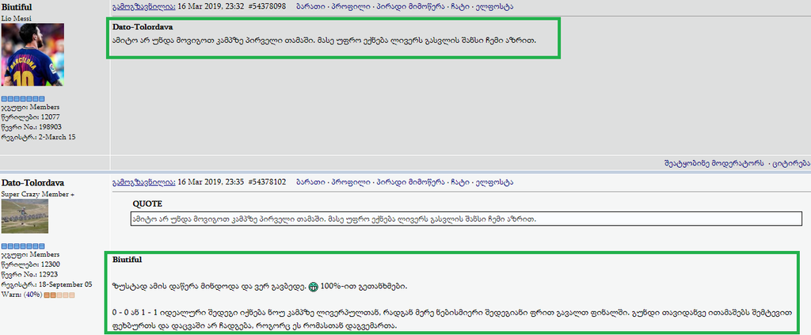811x335 pixels.
Task: Open post number #54378098
Action: click(268, 6)
